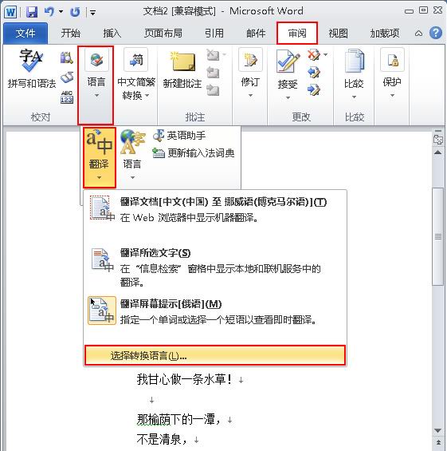The height and width of the screenshot is (451, 447).
Task: Go to next comment icon
Action: point(213,90)
